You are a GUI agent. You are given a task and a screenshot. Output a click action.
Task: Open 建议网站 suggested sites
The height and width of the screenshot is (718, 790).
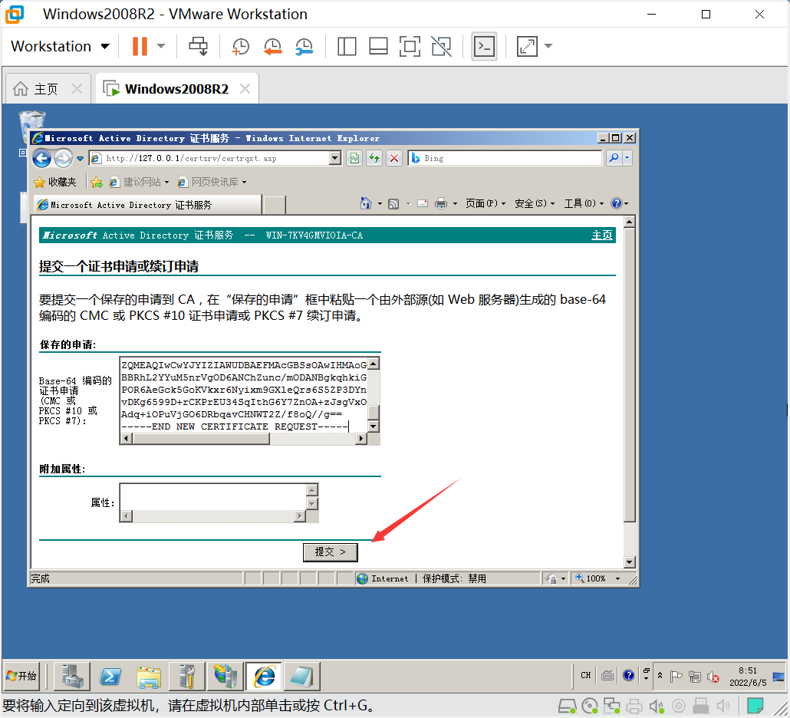pos(139,182)
